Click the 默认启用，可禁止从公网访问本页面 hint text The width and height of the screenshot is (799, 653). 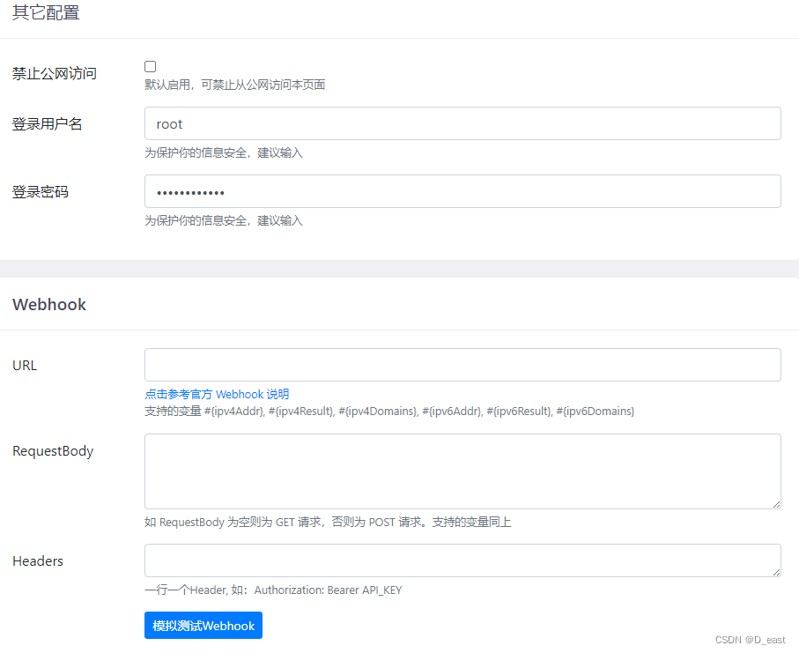tap(235, 85)
